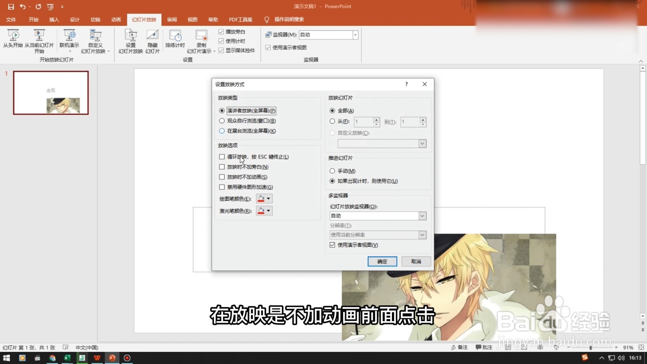
Task: Check 放映时不加旁白 option
Action: pyautogui.click(x=222, y=167)
